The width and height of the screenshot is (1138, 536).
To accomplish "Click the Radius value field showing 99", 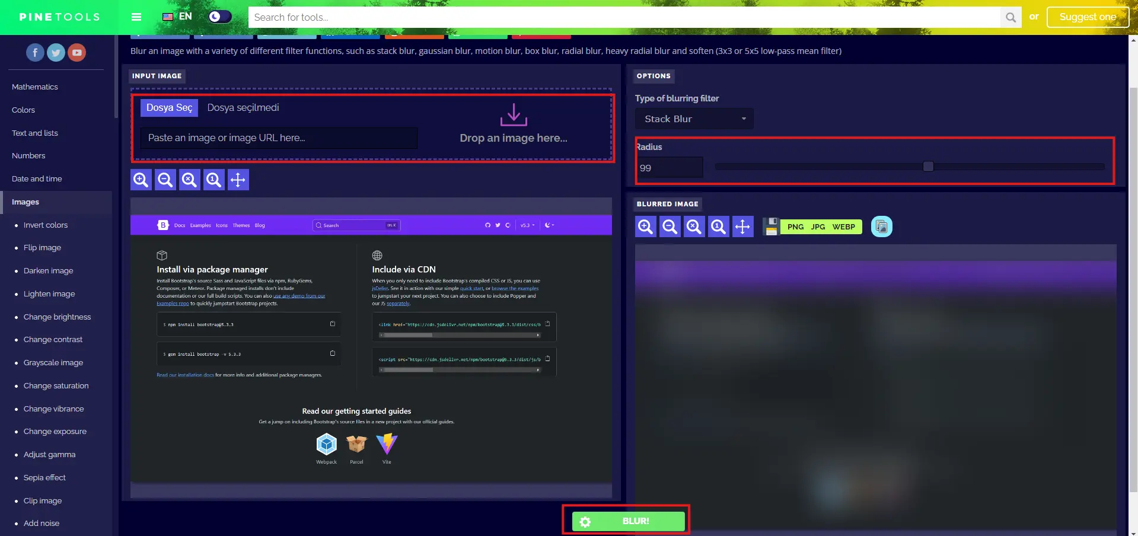I will click(x=670, y=168).
